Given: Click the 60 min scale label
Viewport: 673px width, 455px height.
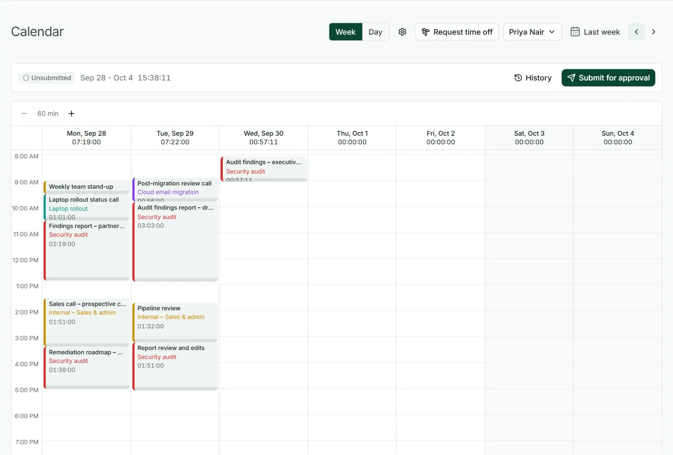Looking at the screenshot, I should coord(48,114).
